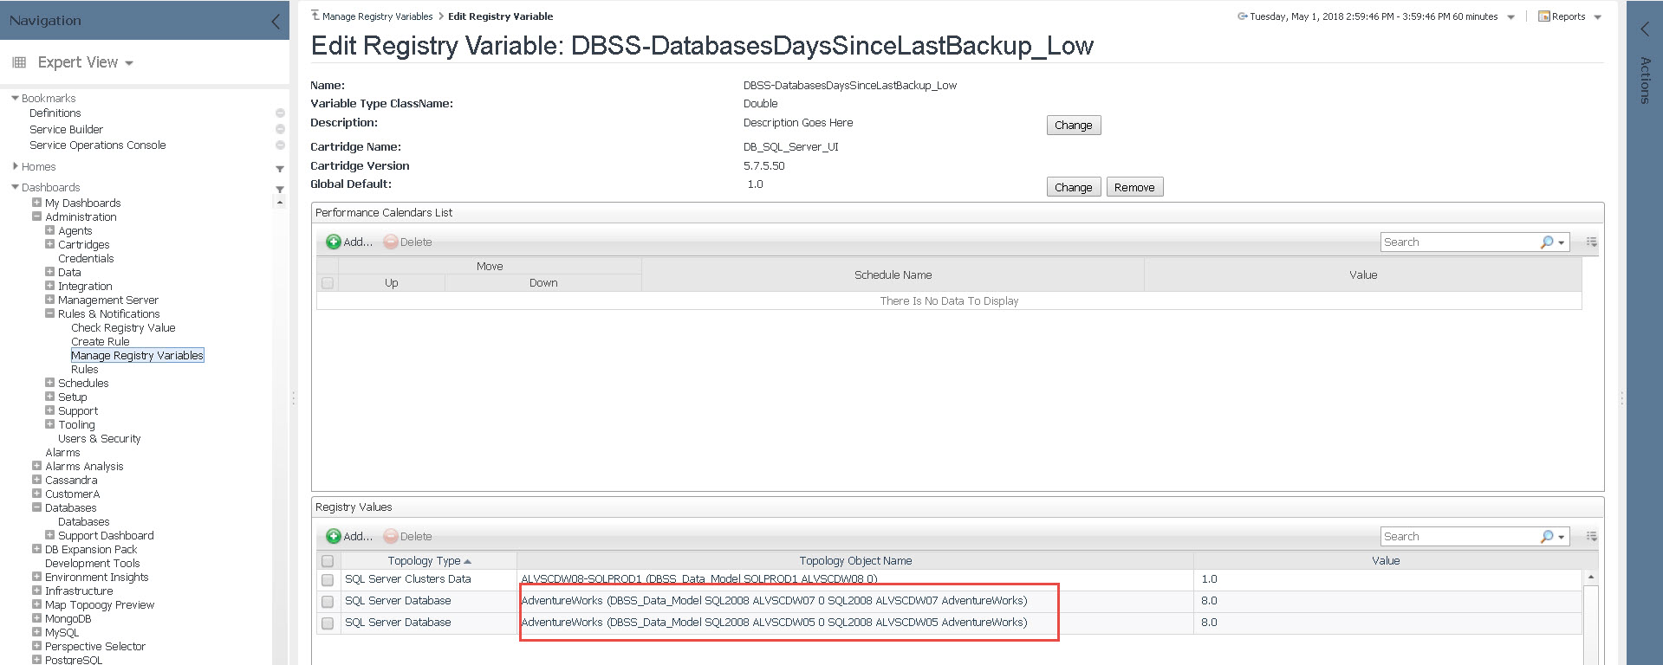
Task: Open the time range dropdown arrow
Action: click(x=1511, y=17)
